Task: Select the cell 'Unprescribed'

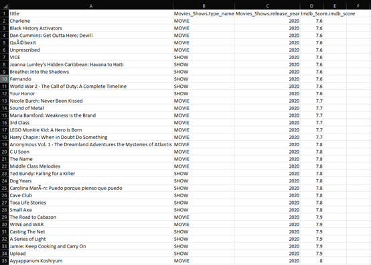Action: 91,50
